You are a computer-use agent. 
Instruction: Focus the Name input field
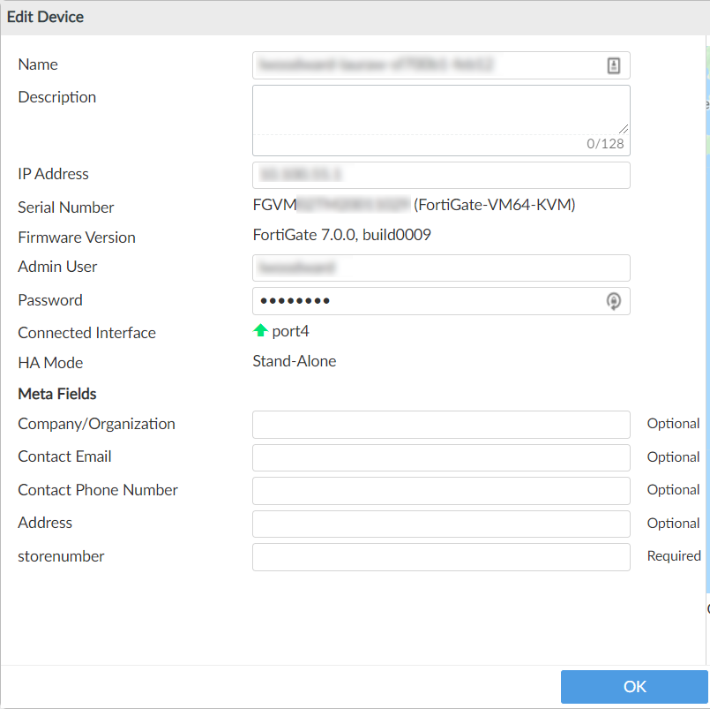[x=428, y=65]
